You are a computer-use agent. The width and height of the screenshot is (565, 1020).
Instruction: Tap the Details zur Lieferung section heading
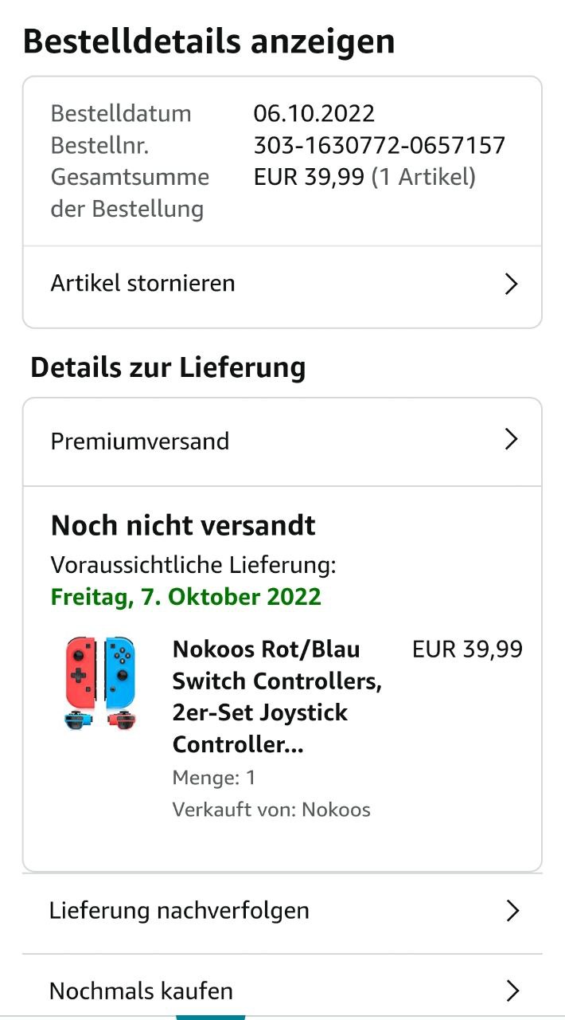coord(168,367)
